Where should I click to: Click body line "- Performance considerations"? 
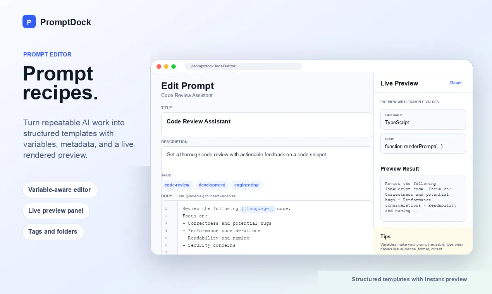(221, 231)
